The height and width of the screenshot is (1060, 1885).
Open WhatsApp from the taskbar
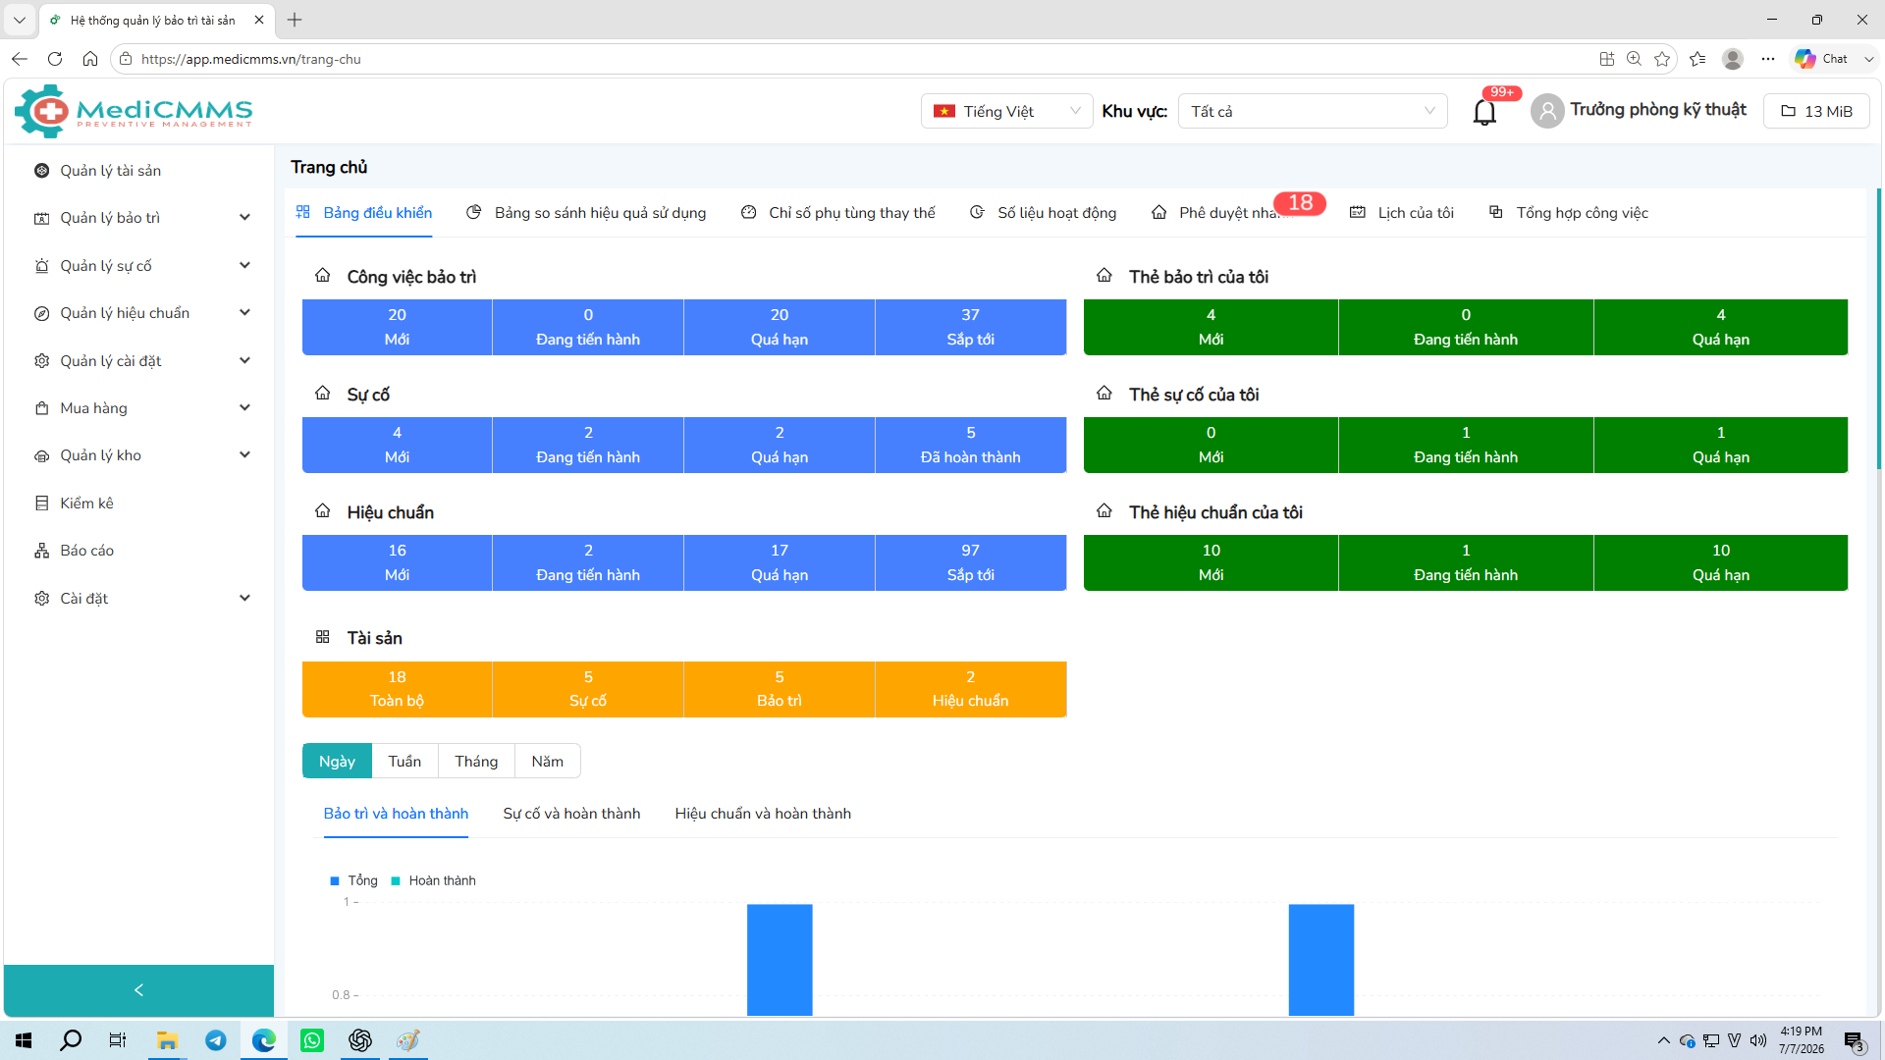(x=312, y=1040)
